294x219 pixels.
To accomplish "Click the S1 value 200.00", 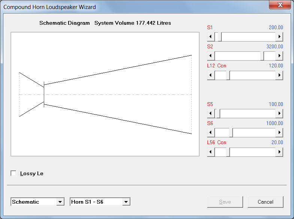I will tap(276, 28).
